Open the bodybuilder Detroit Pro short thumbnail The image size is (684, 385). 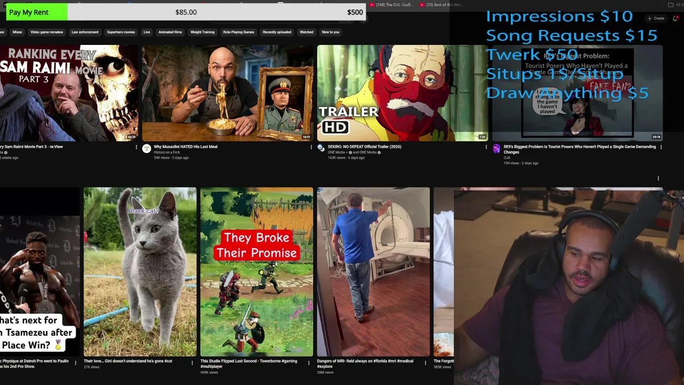coord(40,272)
